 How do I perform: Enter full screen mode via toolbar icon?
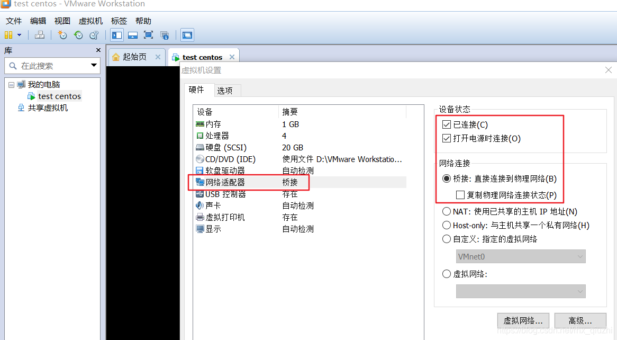pyautogui.click(x=148, y=35)
